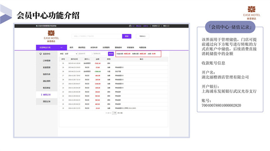The height and width of the screenshot is (151, 270).
Task: Select 酒店资料 in the left sidebar
Action: point(47,81)
